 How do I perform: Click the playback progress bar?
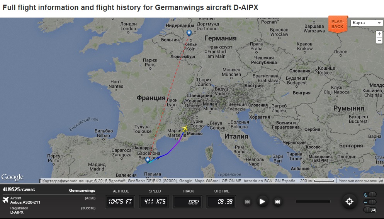tap(313, 201)
